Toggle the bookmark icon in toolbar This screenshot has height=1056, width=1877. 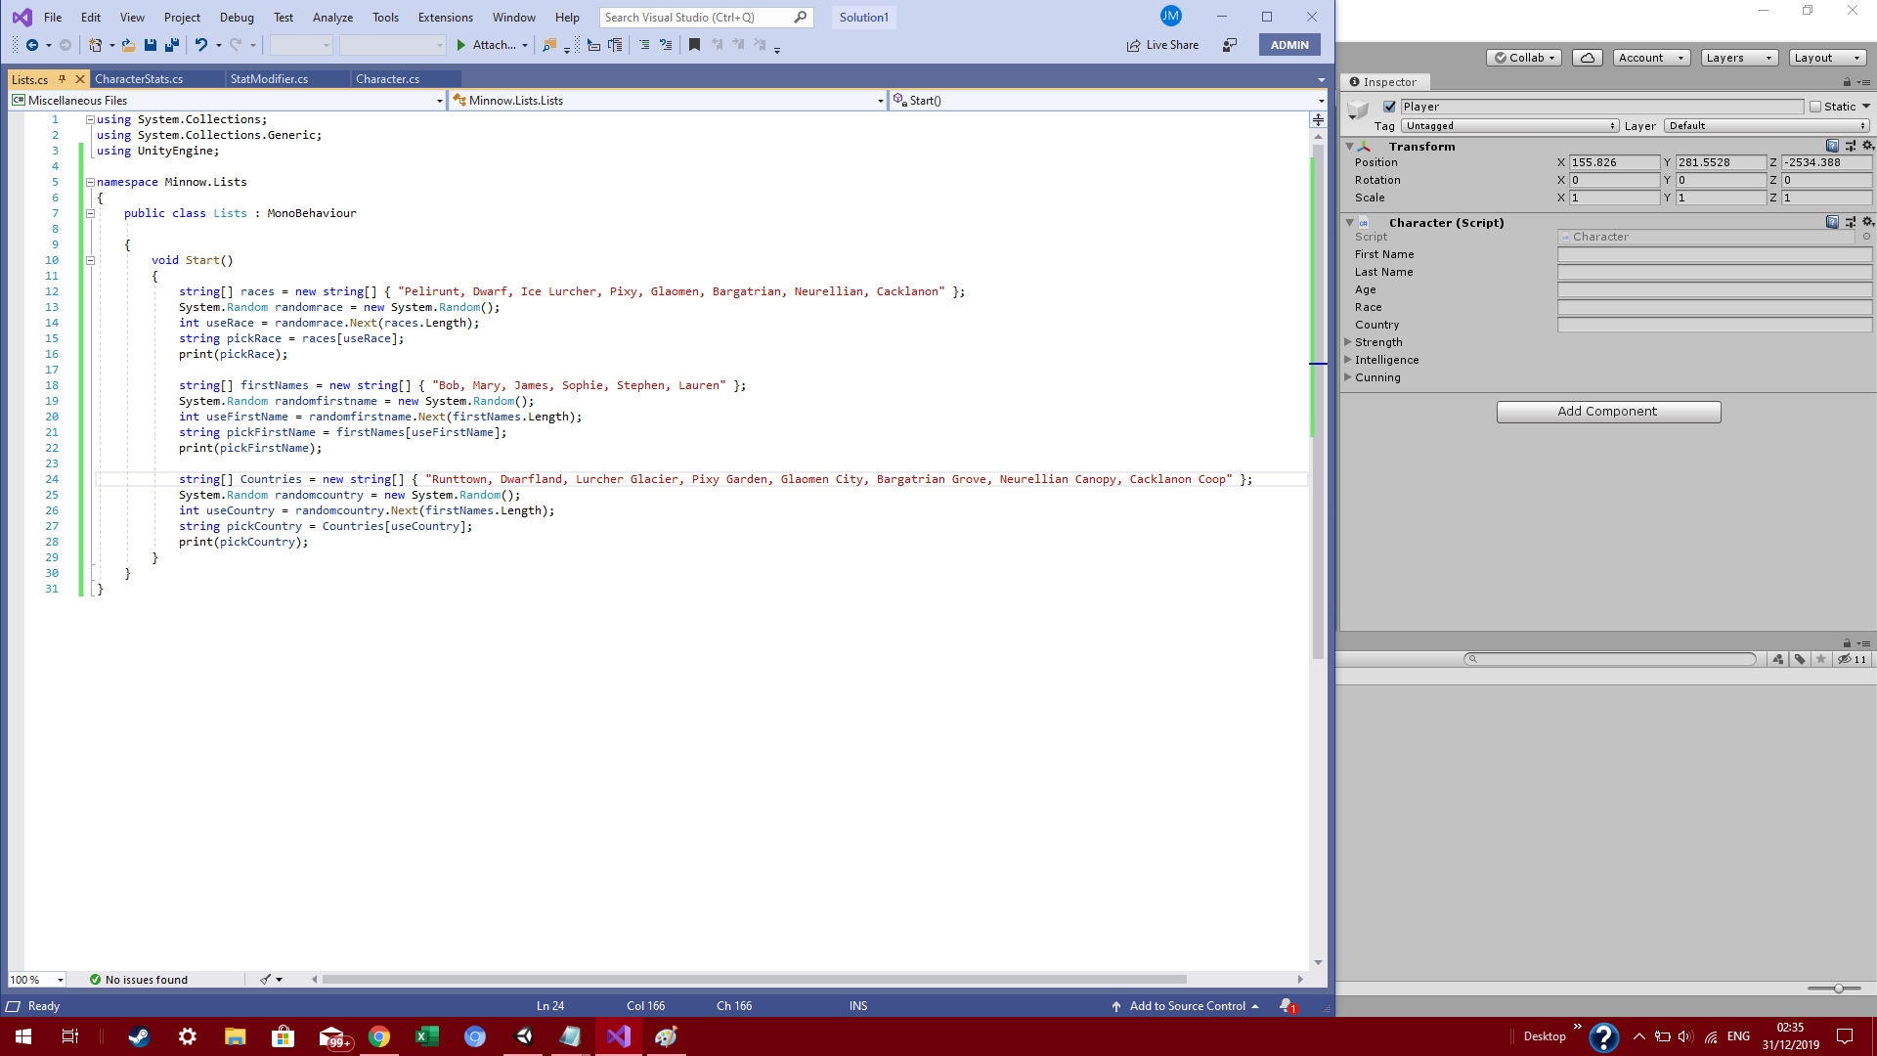(694, 45)
